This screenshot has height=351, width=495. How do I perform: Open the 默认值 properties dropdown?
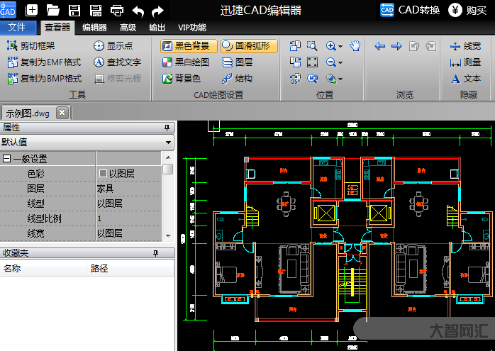[168, 143]
